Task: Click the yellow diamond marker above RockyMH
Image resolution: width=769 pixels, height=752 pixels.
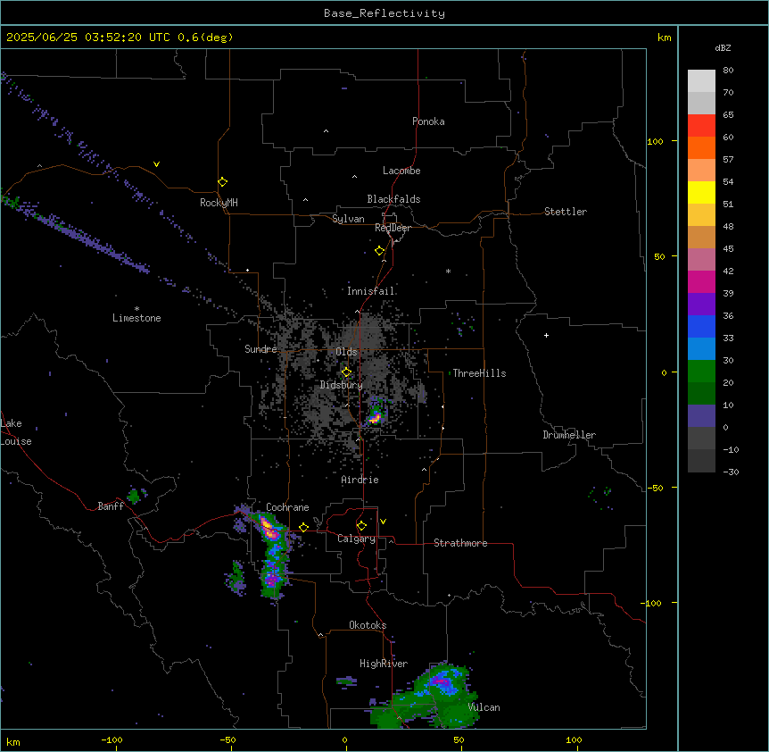Action: point(223,182)
